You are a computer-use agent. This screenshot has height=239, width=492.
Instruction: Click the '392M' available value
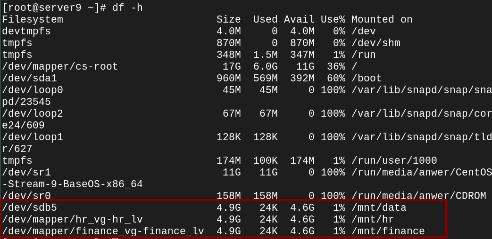[x=302, y=78]
